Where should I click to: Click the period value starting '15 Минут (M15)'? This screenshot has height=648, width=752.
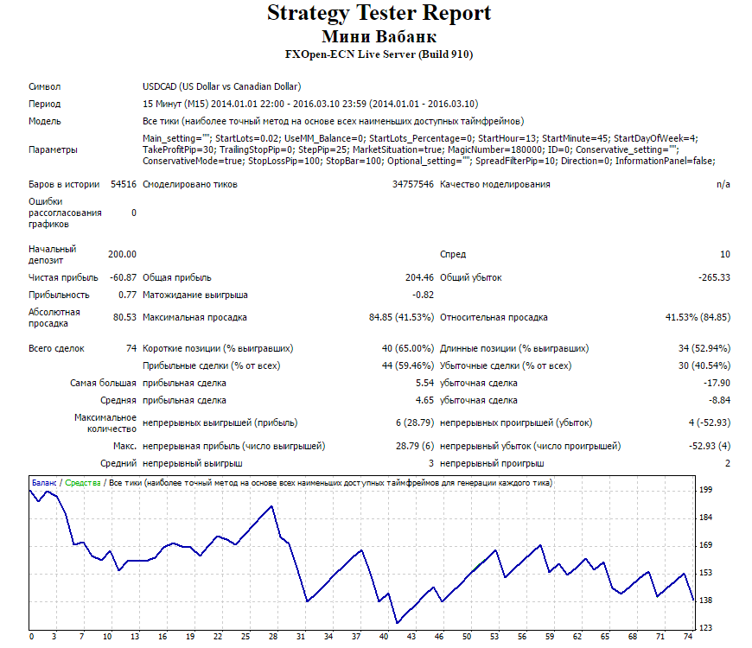tap(310, 104)
